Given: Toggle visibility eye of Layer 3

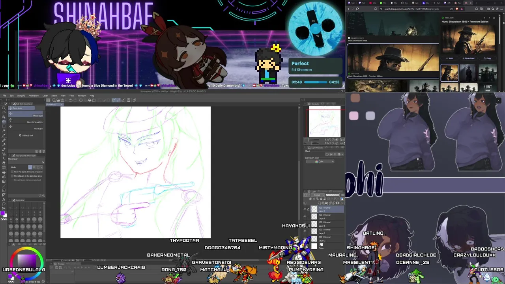Looking at the screenshot, I should (x=305, y=209).
